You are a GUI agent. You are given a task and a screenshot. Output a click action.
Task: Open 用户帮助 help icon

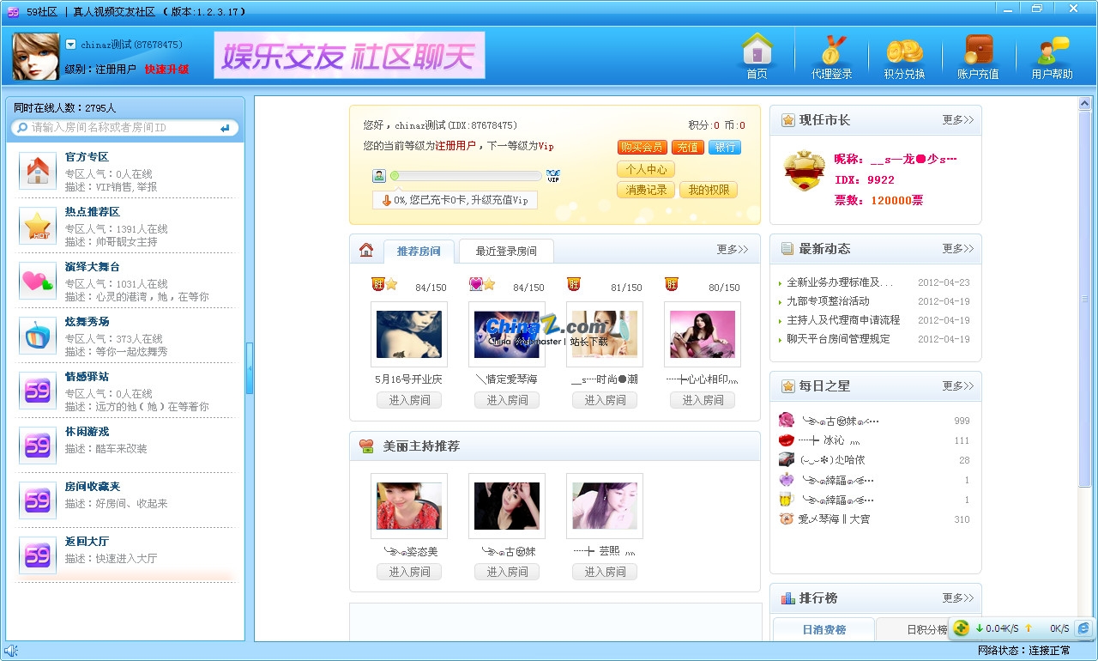tap(1052, 50)
